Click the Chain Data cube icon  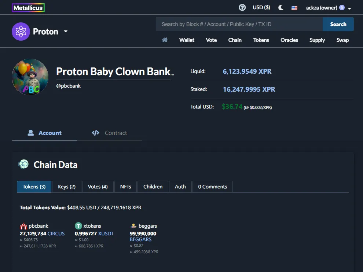23,164
